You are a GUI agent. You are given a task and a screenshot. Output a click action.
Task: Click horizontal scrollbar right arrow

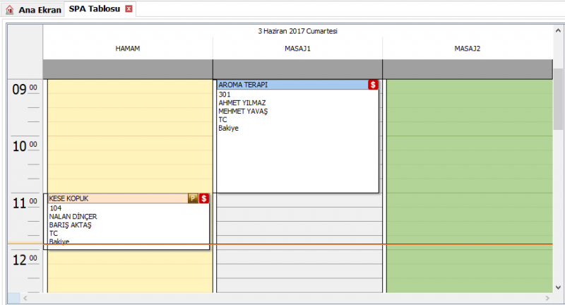(x=547, y=298)
